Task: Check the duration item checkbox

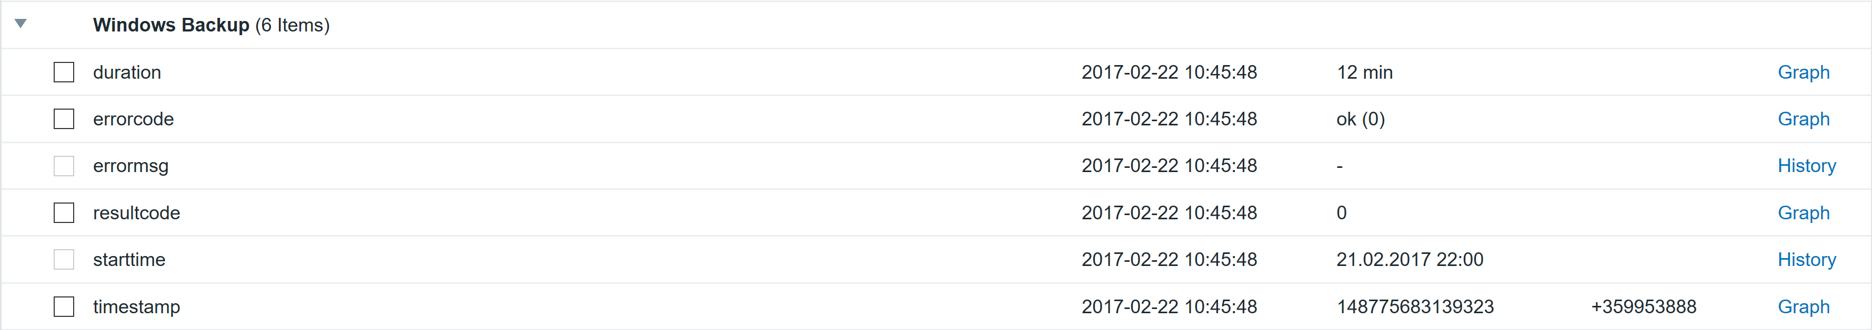Action: 64,72
